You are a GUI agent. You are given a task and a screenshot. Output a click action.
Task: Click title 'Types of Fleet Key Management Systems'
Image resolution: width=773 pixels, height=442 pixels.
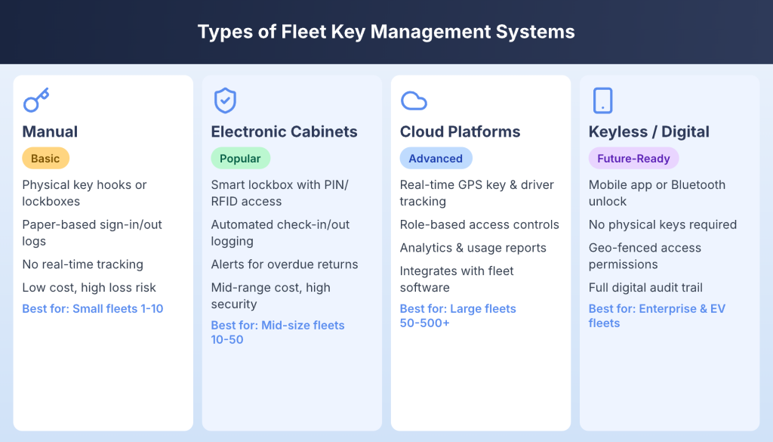coord(386,32)
